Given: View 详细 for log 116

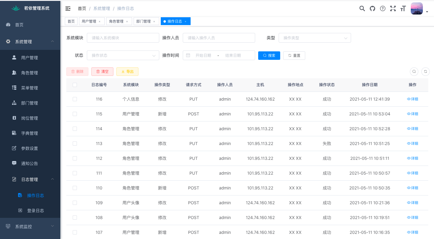Looking at the screenshot, I should pyautogui.click(x=413, y=99).
